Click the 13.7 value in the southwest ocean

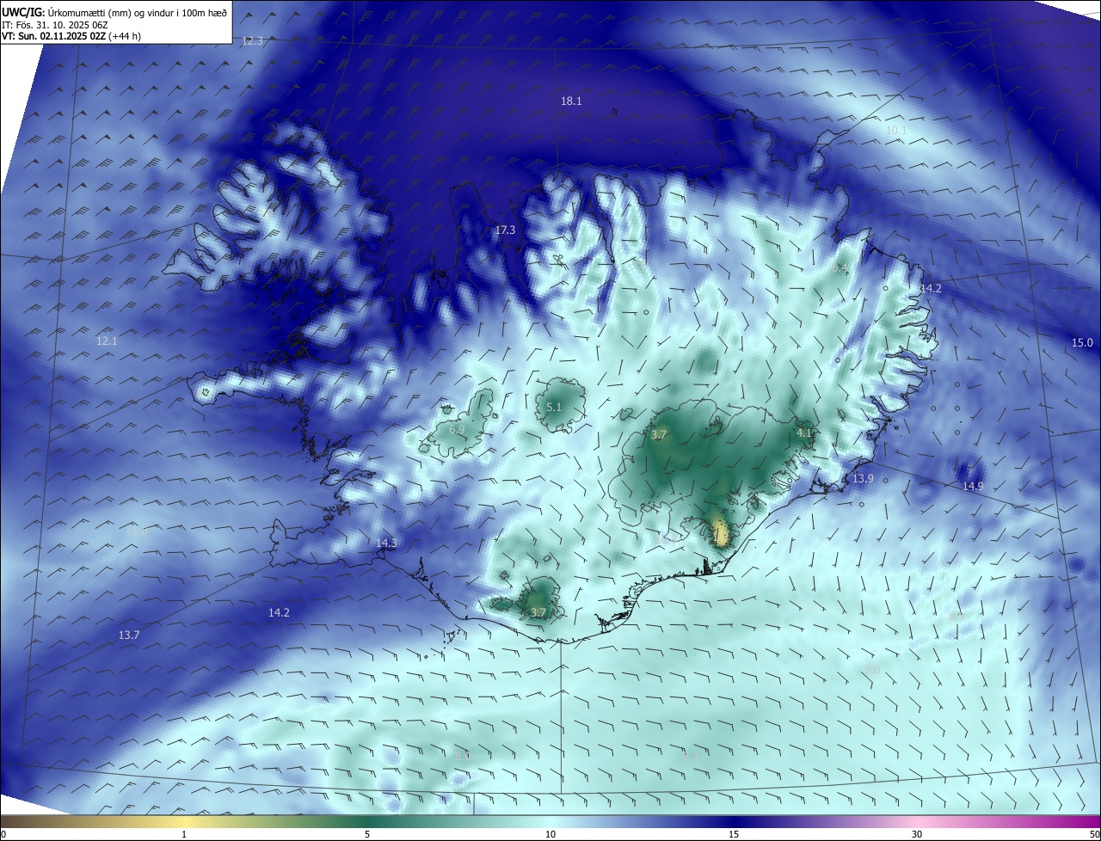pyautogui.click(x=129, y=635)
